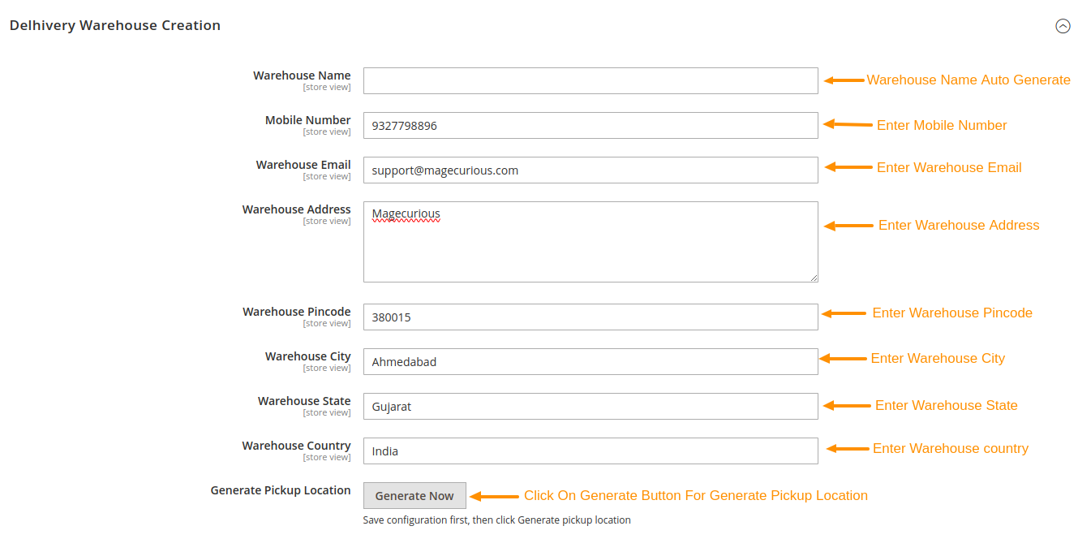Image resolution: width=1078 pixels, height=552 pixels.
Task: Click the Mobile Number field showing 9327798896
Action: [x=590, y=125]
